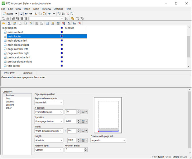Switch to the Description tab
Image resolution: width=192 pixels, height=159 pixels.
(10, 73)
